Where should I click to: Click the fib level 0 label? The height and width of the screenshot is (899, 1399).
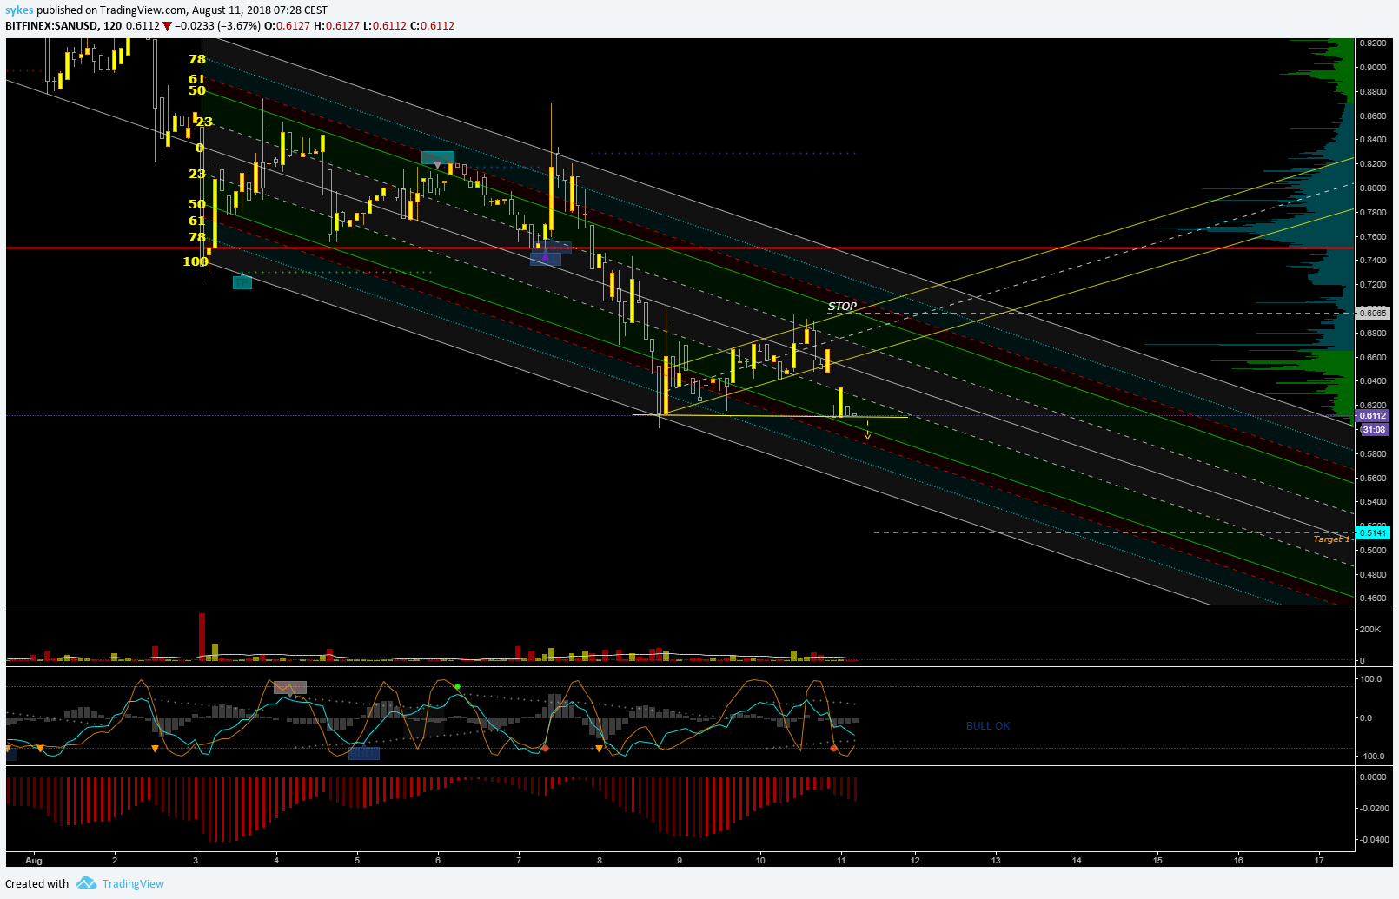tap(200, 149)
